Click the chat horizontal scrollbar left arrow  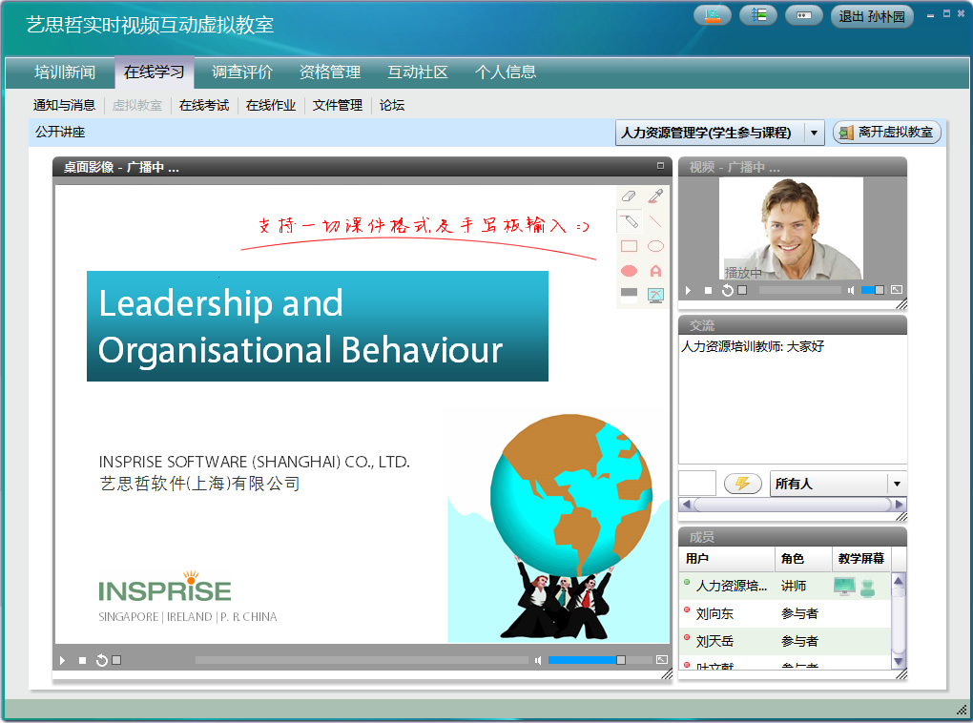[686, 505]
